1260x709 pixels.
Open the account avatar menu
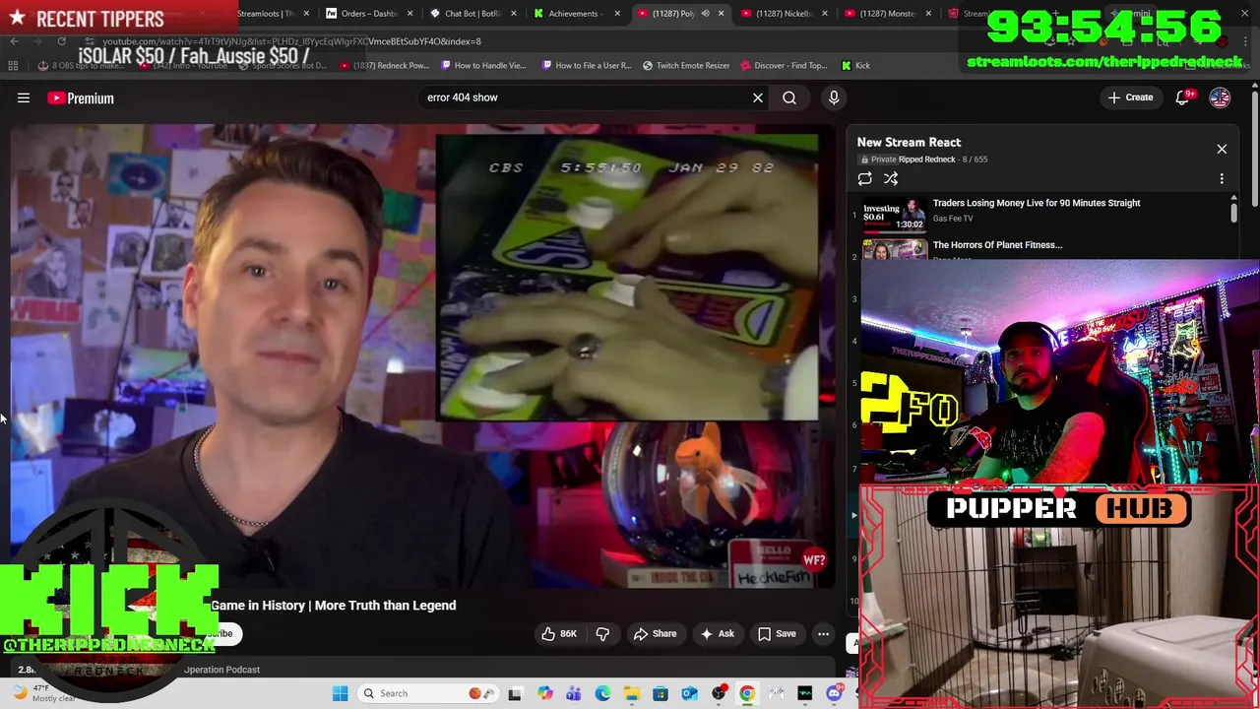[x=1220, y=97]
